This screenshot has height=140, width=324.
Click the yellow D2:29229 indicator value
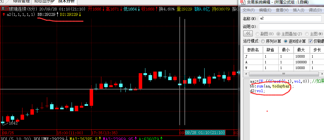coord(69,15)
